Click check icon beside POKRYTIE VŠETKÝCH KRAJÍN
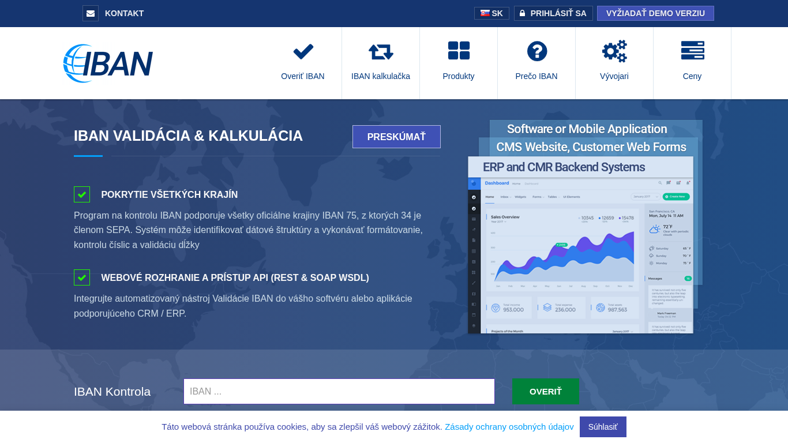 82,194
